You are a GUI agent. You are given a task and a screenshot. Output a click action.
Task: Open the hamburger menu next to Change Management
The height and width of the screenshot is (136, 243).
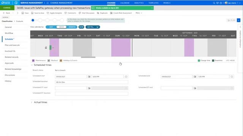(47, 3)
